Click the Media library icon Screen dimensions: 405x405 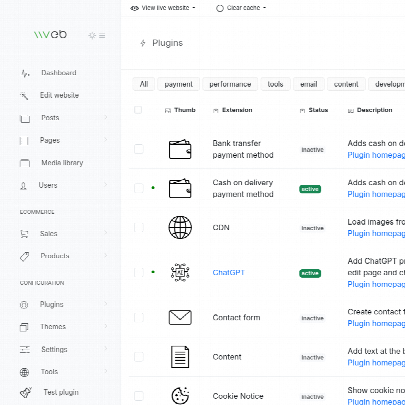25,163
